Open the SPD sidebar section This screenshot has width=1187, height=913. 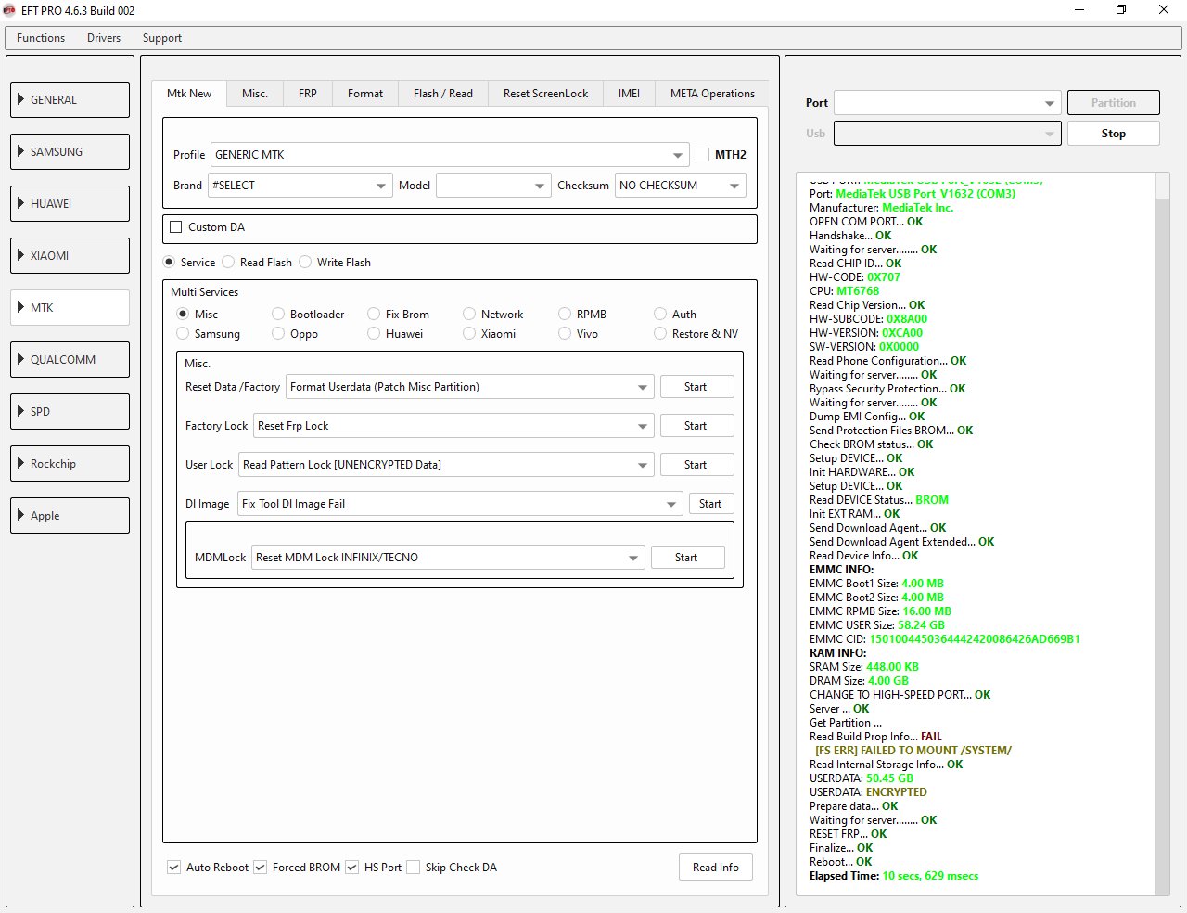70,411
